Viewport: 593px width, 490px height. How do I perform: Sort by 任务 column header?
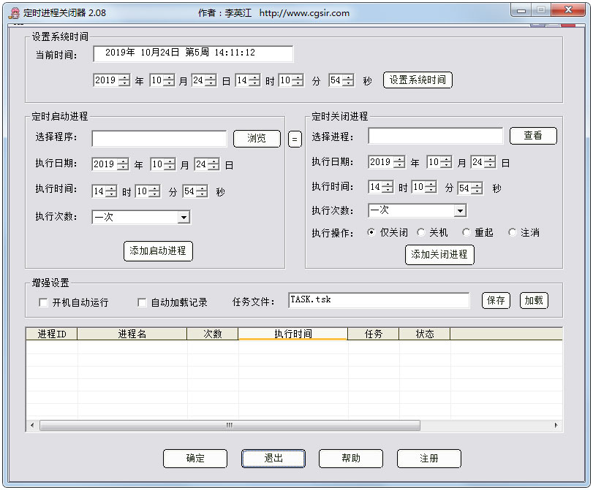[373, 334]
